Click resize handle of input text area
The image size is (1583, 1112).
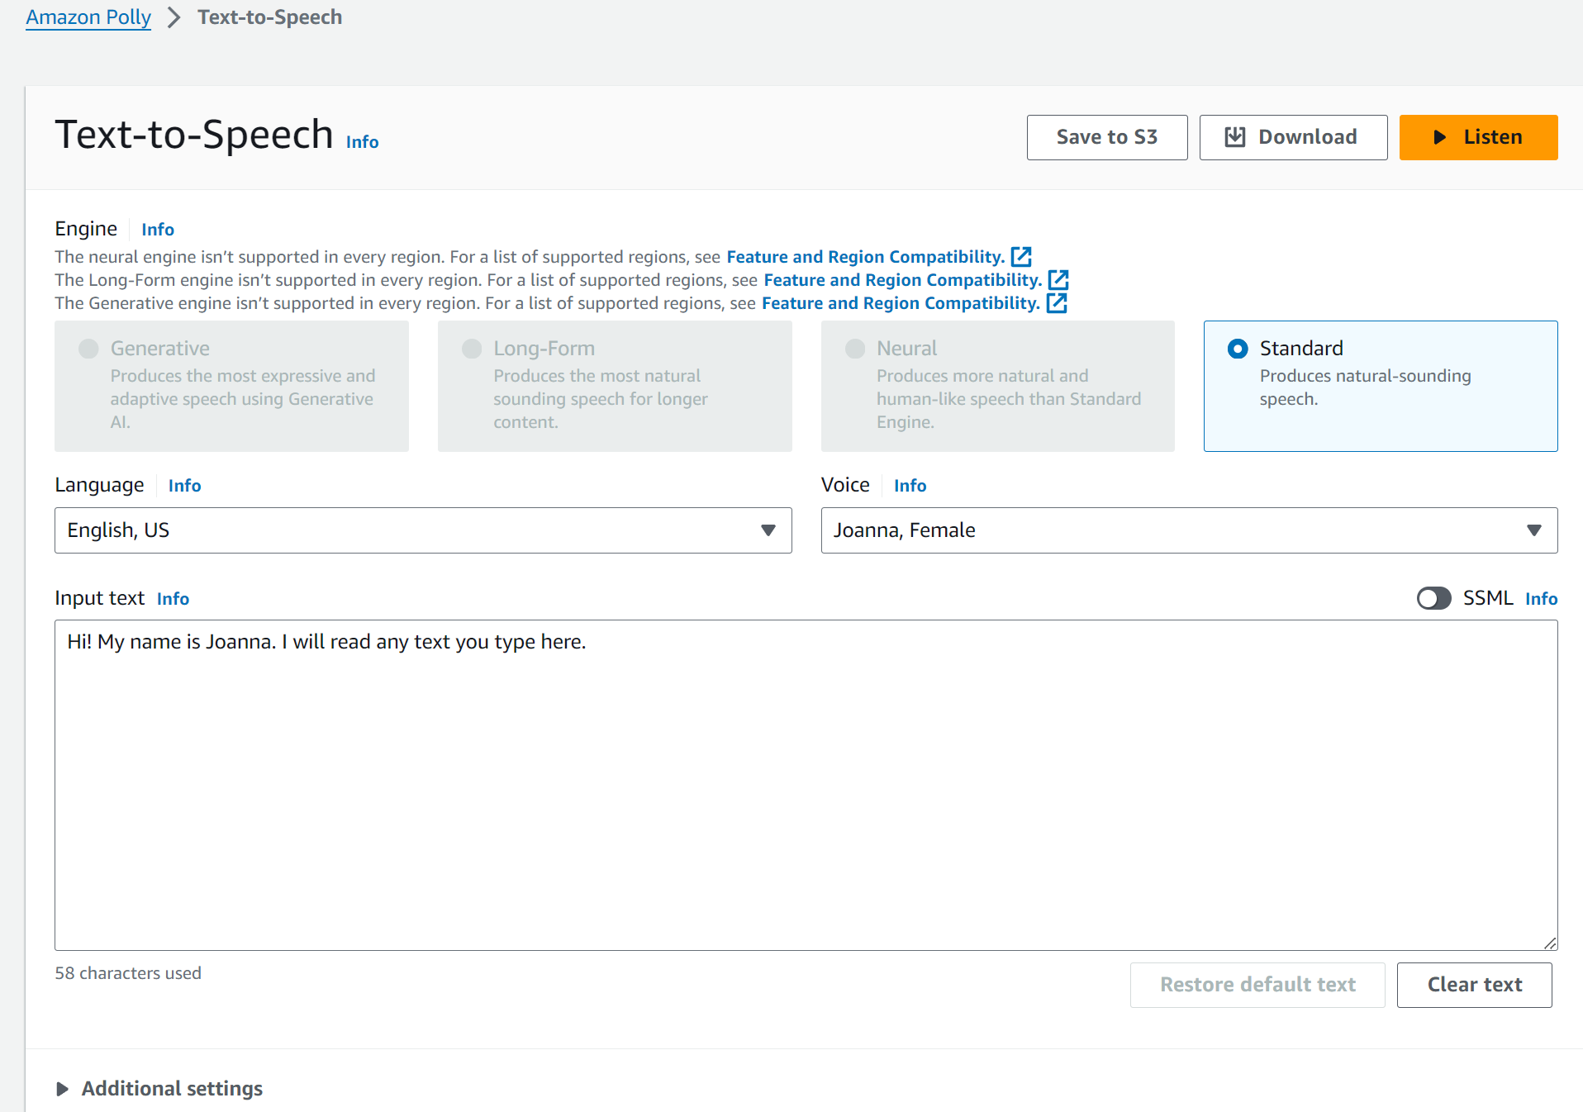pyautogui.click(x=1550, y=943)
